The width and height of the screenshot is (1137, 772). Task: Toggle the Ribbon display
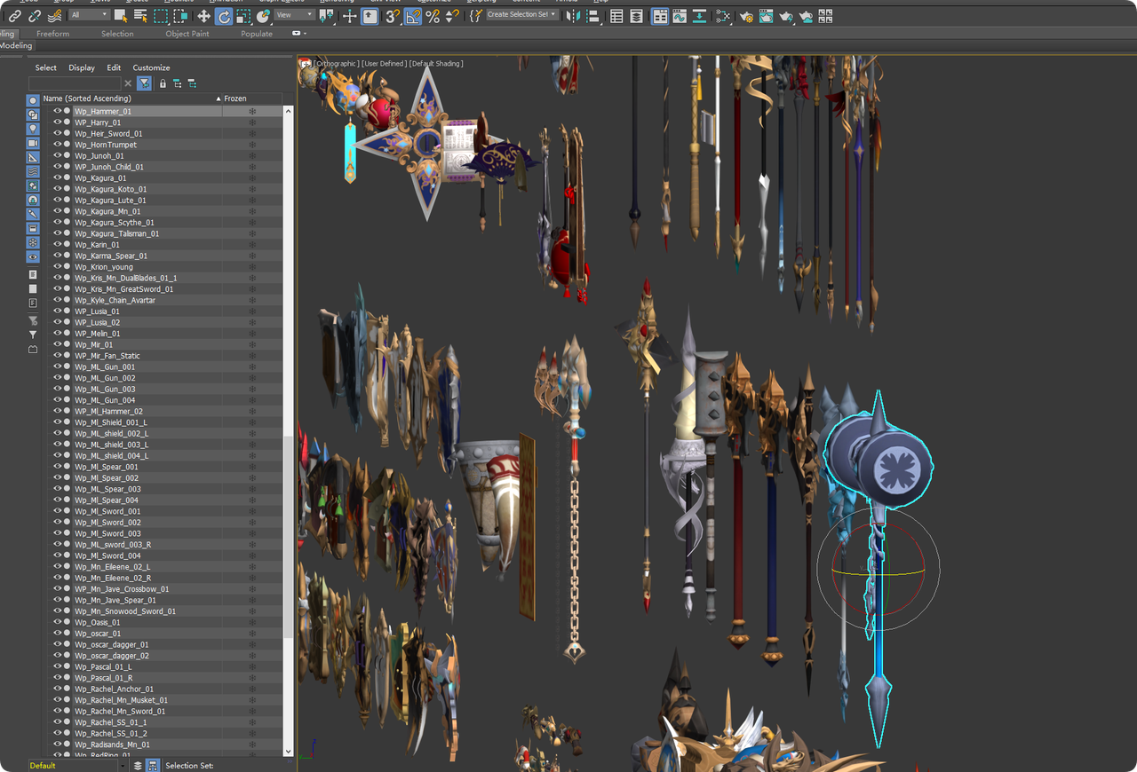tap(660, 16)
